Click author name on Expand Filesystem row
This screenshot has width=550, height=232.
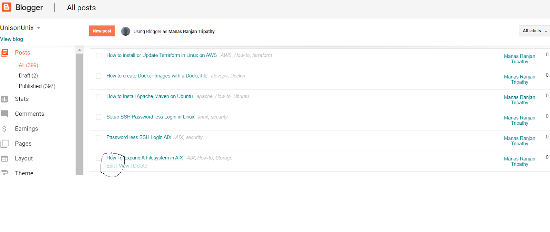[x=519, y=162]
